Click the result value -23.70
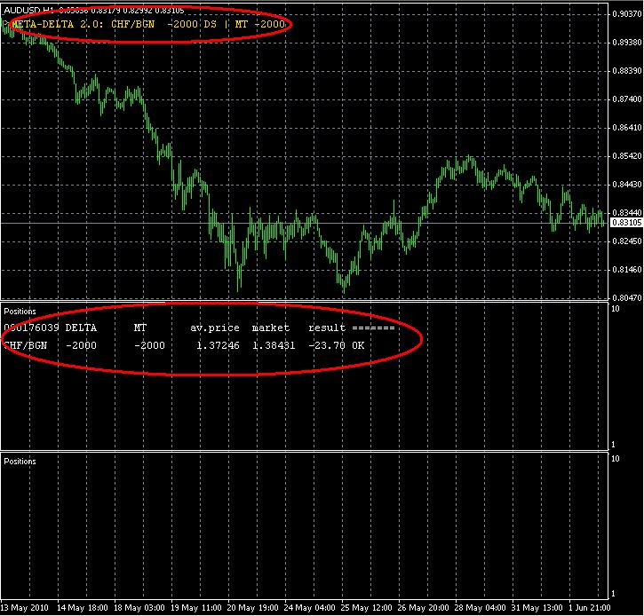The image size is (644, 616). point(327,345)
